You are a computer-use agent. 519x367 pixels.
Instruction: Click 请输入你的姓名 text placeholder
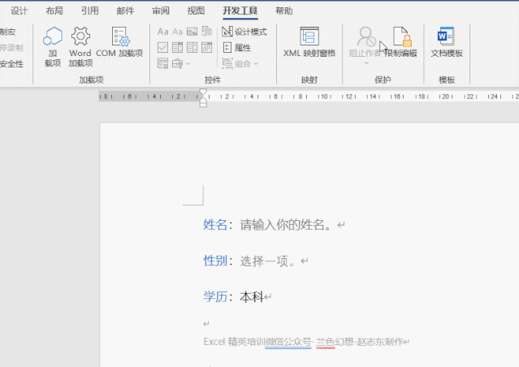(x=285, y=225)
